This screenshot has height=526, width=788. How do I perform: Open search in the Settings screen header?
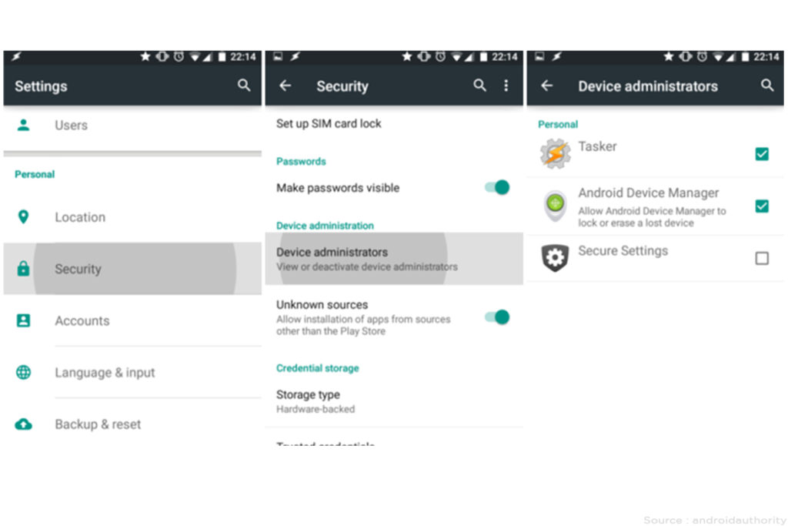(x=244, y=85)
